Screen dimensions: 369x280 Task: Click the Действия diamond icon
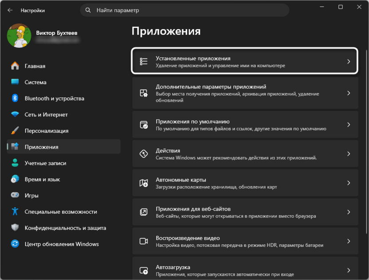tap(144, 154)
